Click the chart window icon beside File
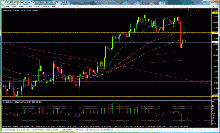220x133 pixels. (4, 7)
